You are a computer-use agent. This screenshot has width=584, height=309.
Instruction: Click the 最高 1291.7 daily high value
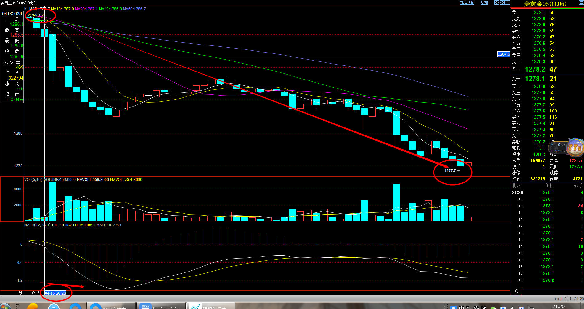click(x=576, y=161)
